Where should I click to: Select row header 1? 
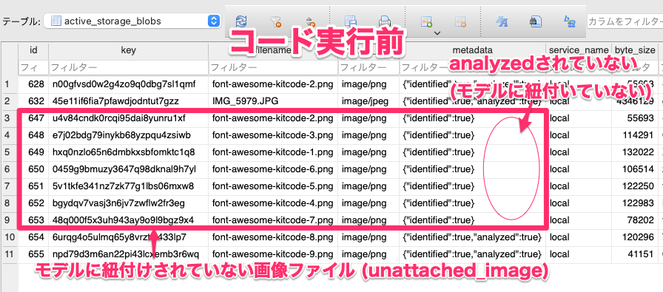coord(9,84)
